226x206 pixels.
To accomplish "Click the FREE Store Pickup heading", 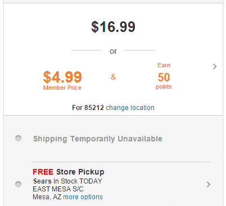I will [69, 172].
